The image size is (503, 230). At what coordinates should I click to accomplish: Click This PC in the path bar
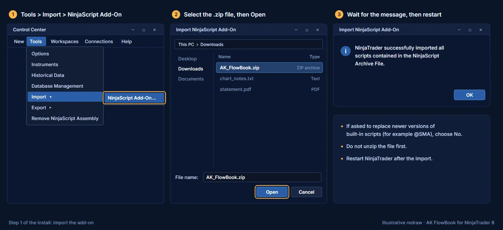pos(186,45)
